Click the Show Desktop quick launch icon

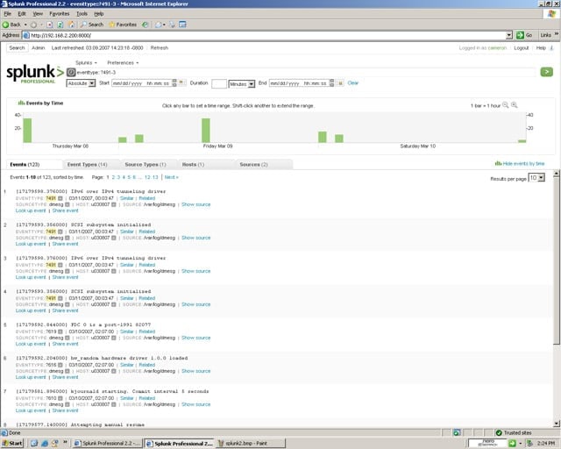[34, 443]
